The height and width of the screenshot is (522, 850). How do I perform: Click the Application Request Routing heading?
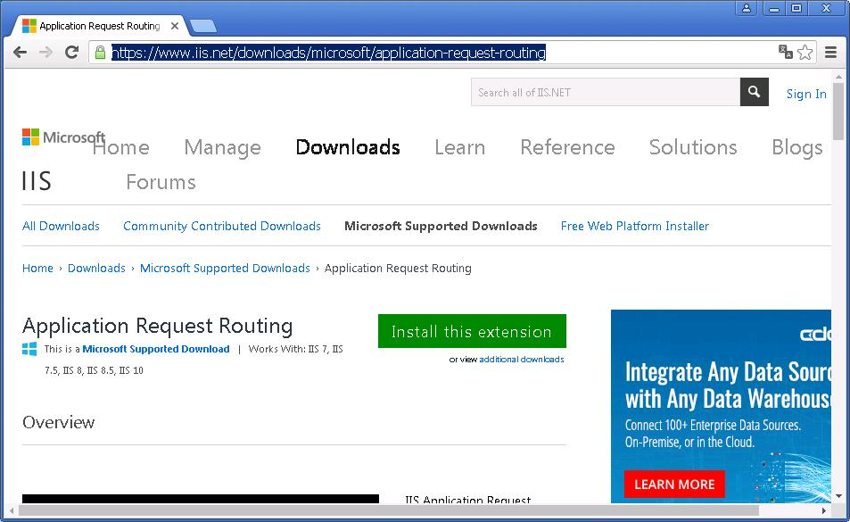tap(157, 327)
